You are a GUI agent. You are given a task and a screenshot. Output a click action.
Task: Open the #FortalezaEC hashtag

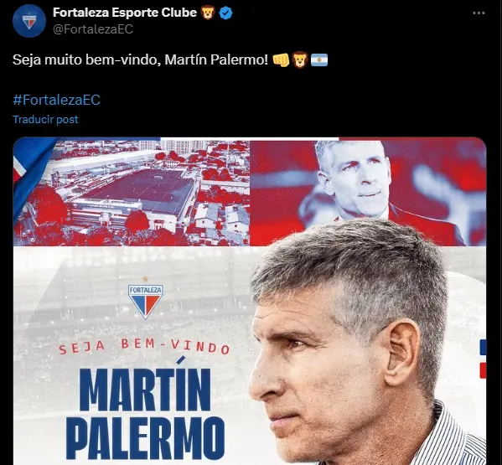56,100
